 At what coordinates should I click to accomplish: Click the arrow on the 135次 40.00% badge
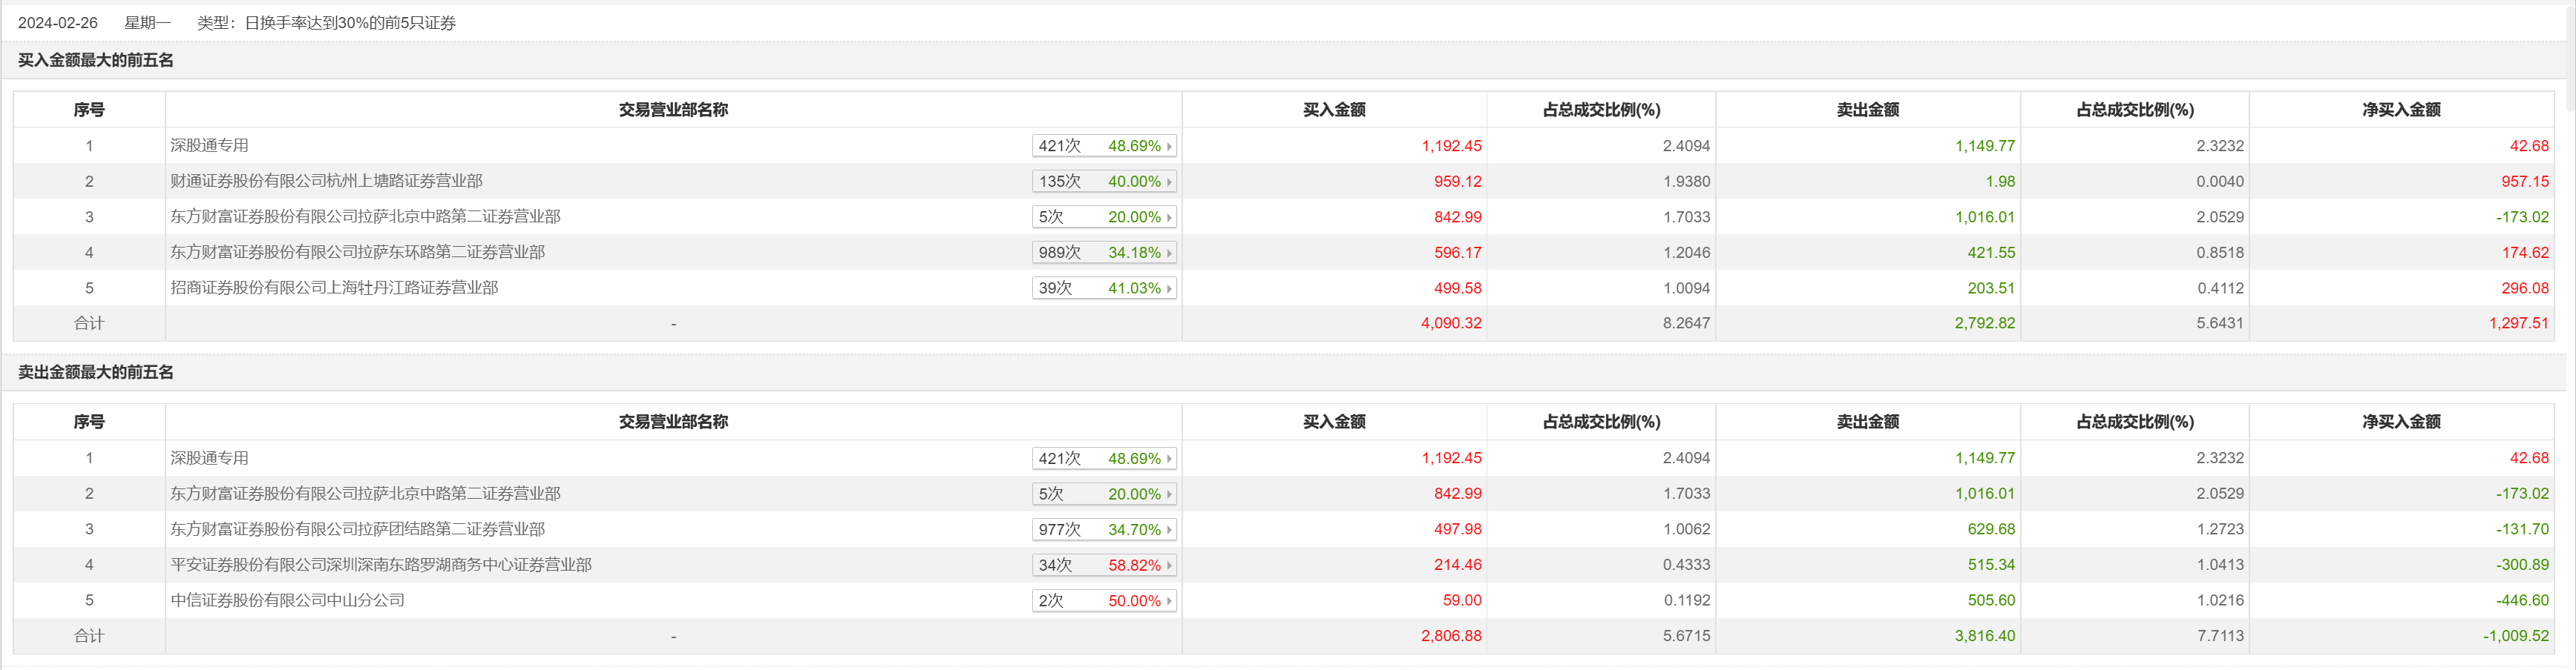pos(1168,182)
